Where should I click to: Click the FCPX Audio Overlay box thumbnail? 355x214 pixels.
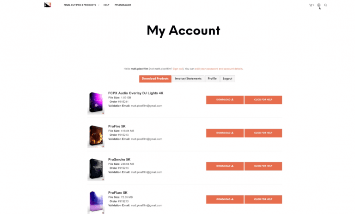(96, 103)
